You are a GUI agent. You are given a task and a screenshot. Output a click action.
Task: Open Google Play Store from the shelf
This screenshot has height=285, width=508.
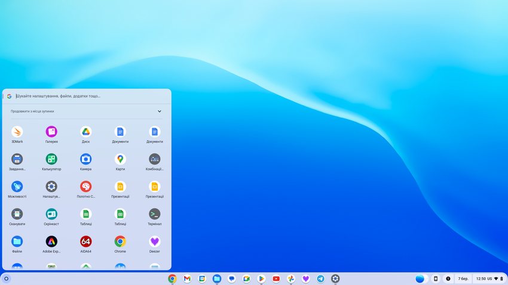pyautogui.click(x=261, y=278)
